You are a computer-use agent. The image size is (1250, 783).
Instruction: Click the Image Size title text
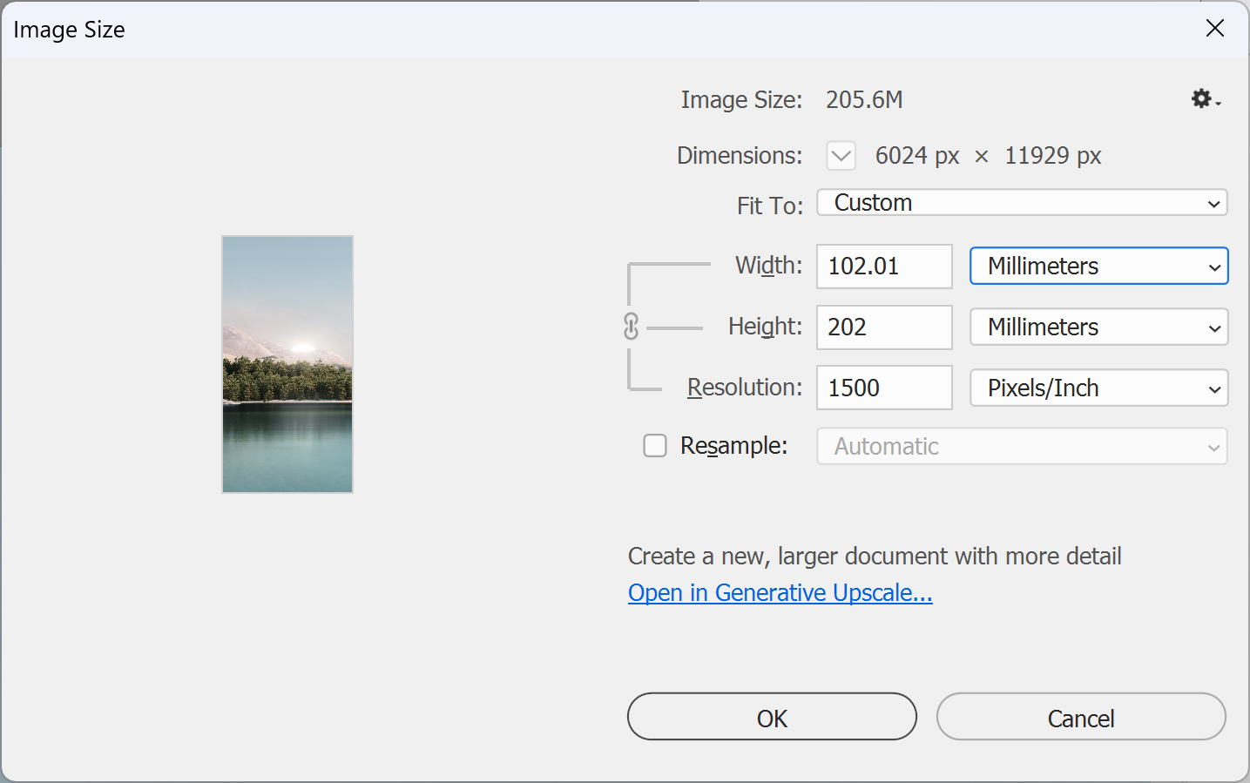pyautogui.click(x=70, y=30)
